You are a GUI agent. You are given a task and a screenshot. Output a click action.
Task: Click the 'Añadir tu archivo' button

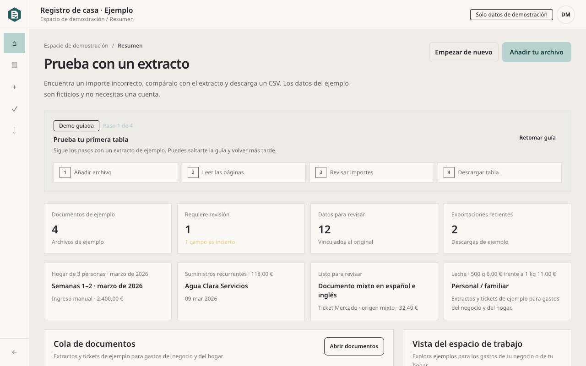(x=537, y=52)
